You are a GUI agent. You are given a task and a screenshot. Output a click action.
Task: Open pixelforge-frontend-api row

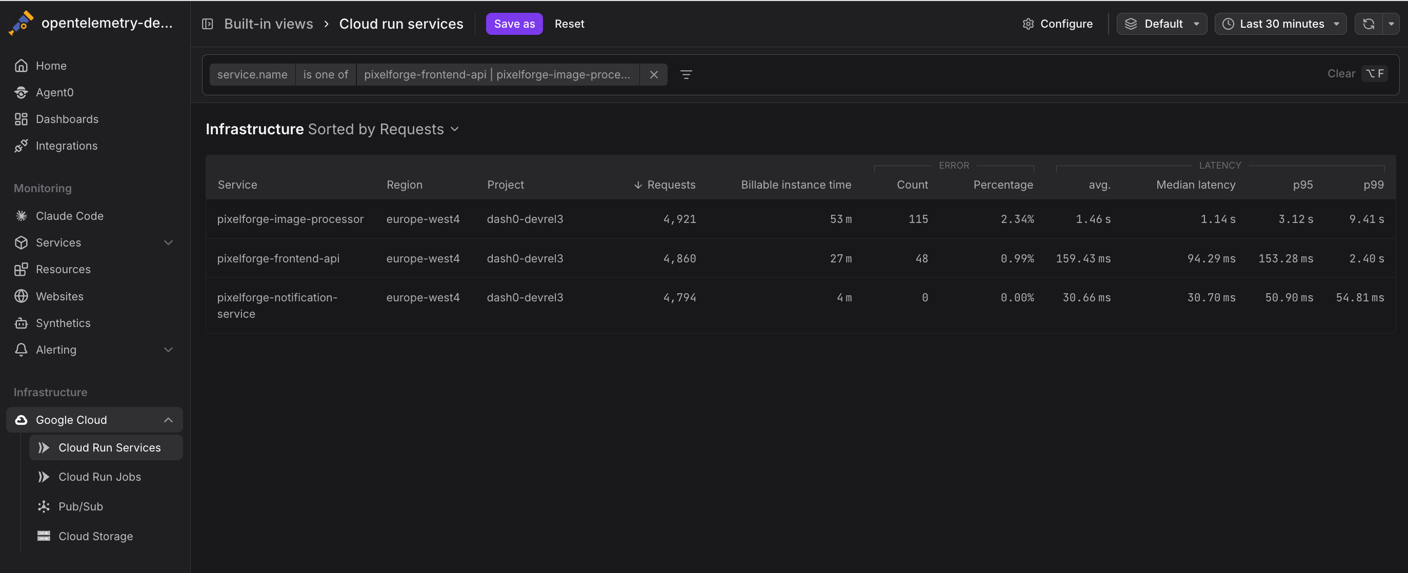800,258
